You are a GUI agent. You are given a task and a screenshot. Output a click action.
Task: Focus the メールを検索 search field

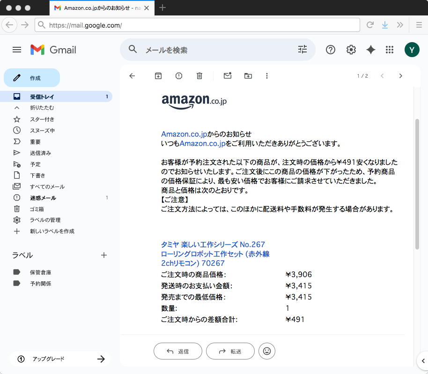pos(218,50)
